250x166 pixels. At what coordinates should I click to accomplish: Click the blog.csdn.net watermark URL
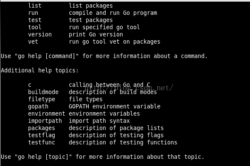click(x=129, y=88)
